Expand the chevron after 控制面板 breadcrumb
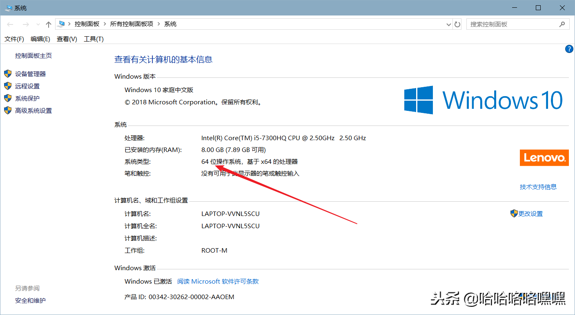575x315 pixels. coord(105,24)
